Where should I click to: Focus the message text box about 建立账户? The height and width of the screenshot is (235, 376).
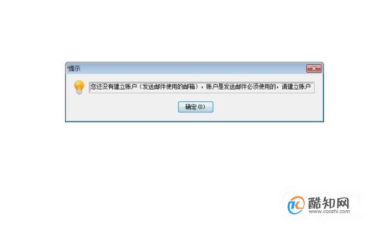(201, 87)
